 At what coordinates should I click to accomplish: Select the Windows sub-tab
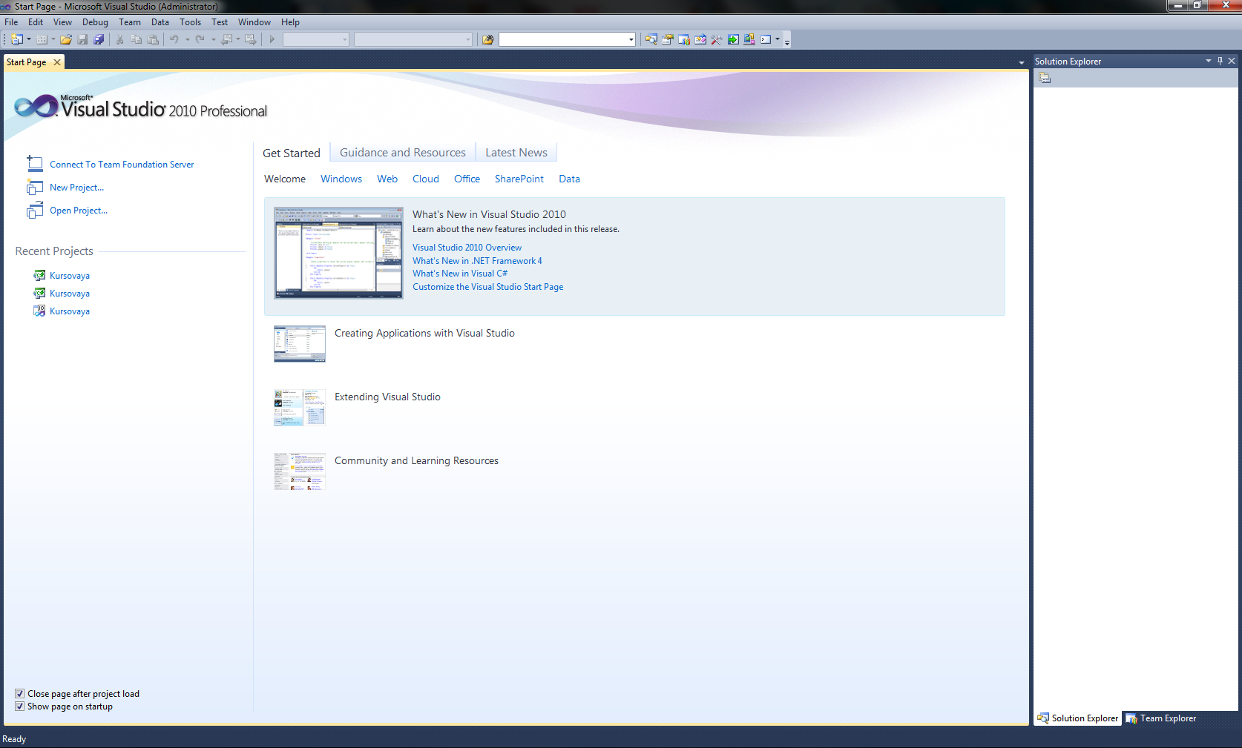(x=341, y=179)
